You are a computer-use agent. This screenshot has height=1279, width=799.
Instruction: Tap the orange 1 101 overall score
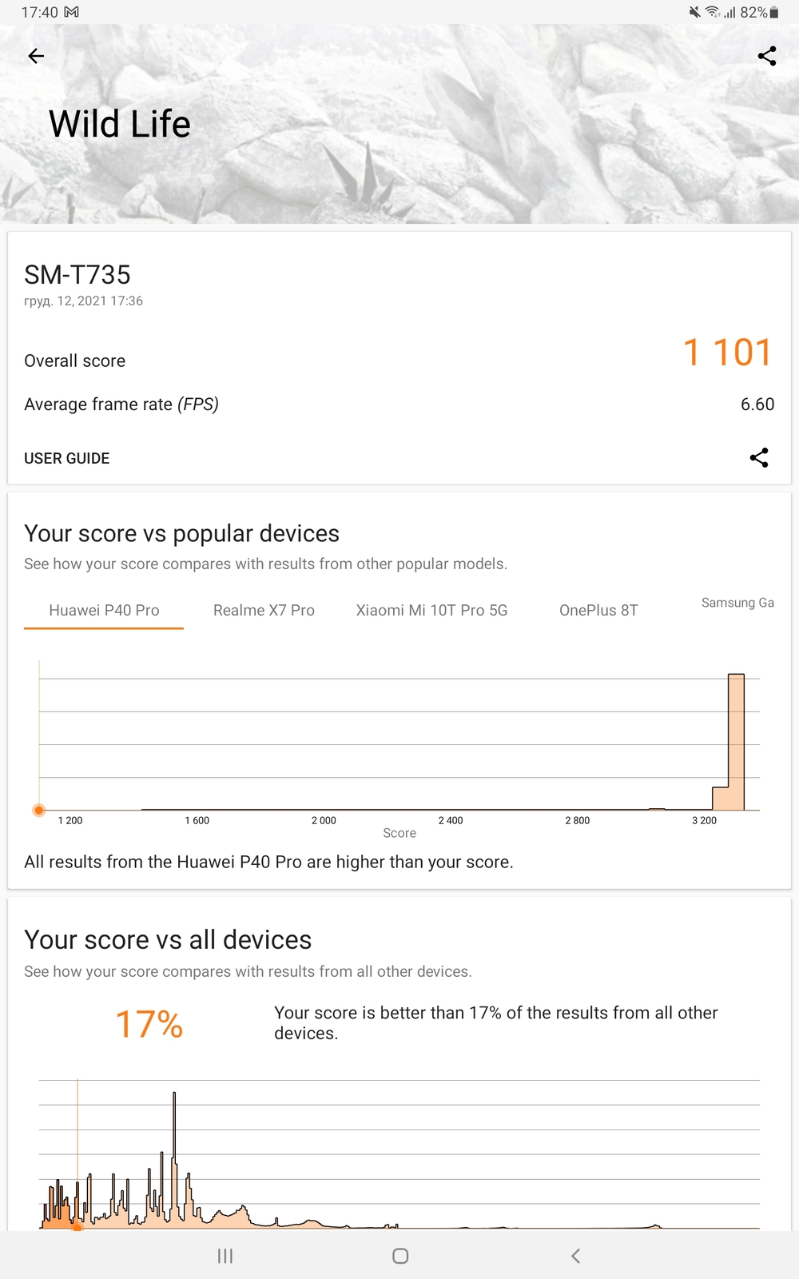click(727, 353)
